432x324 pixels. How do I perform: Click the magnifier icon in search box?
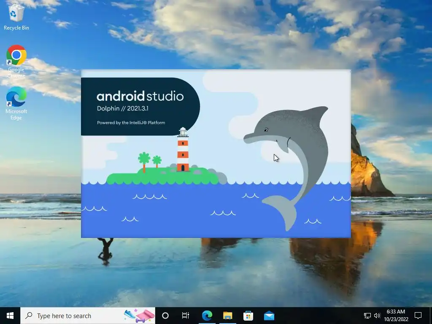pyautogui.click(x=29, y=316)
